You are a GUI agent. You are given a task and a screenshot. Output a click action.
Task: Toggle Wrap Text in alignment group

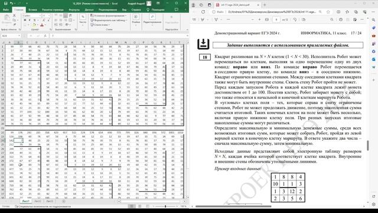click(x=70, y=16)
